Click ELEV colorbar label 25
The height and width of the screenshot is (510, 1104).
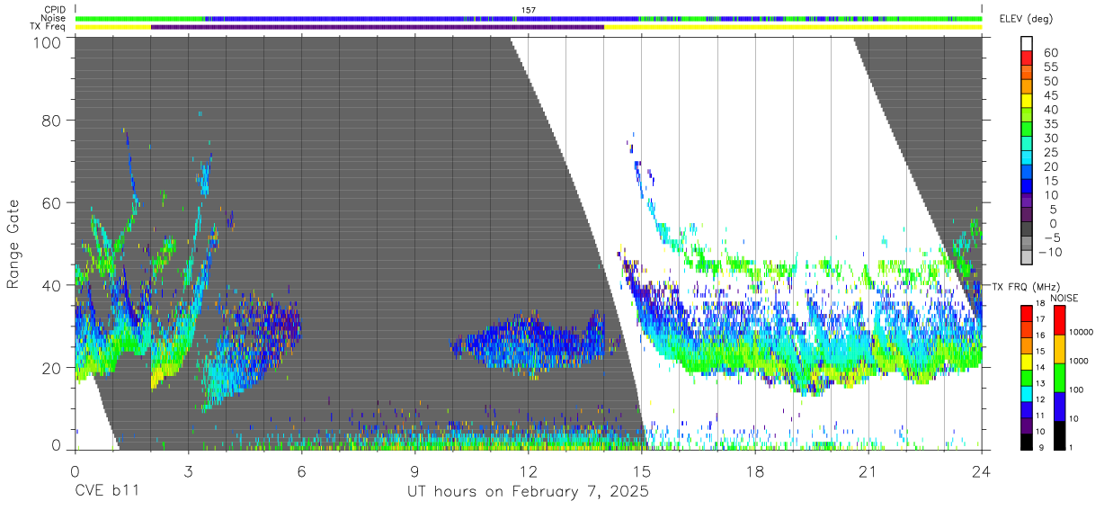(x=1051, y=152)
